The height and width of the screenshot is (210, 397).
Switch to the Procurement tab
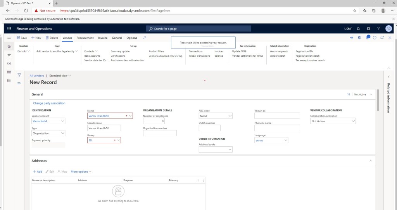click(x=85, y=38)
